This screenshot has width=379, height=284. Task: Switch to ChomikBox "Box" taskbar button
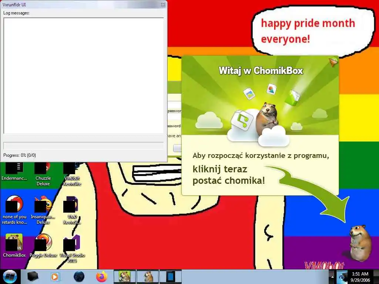(x=125, y=277)
